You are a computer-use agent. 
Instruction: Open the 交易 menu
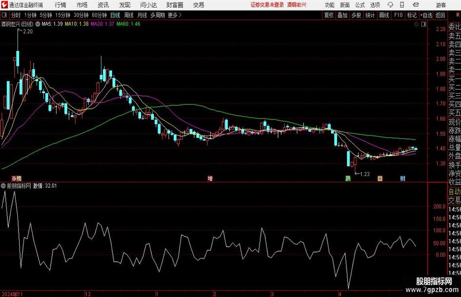199,5
